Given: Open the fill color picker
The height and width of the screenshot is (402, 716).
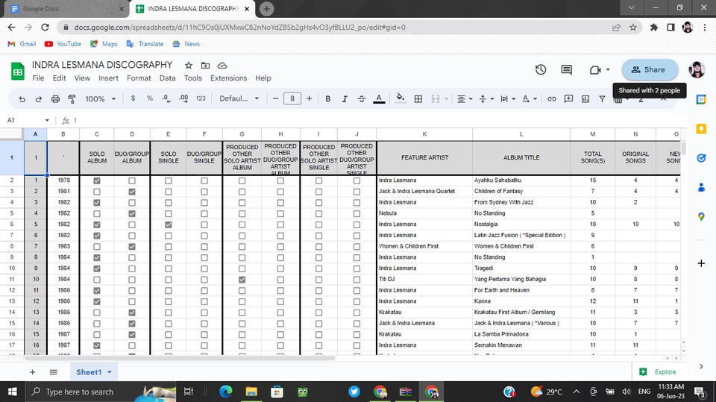Looking at the screenshot, I should (401, 98).
